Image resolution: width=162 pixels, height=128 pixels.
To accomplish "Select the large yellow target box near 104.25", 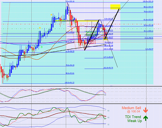I will pyautogui.click(x=115, y=7).
